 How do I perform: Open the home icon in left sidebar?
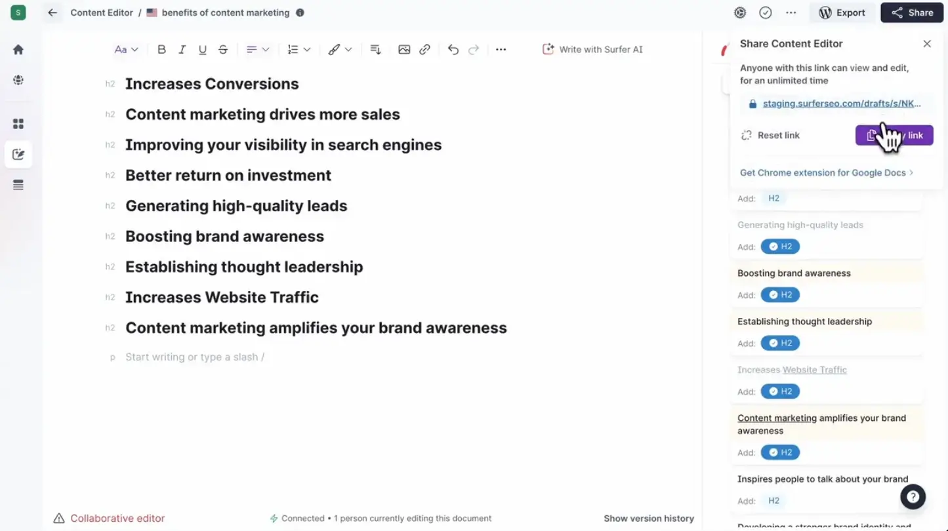coord(18,50)
